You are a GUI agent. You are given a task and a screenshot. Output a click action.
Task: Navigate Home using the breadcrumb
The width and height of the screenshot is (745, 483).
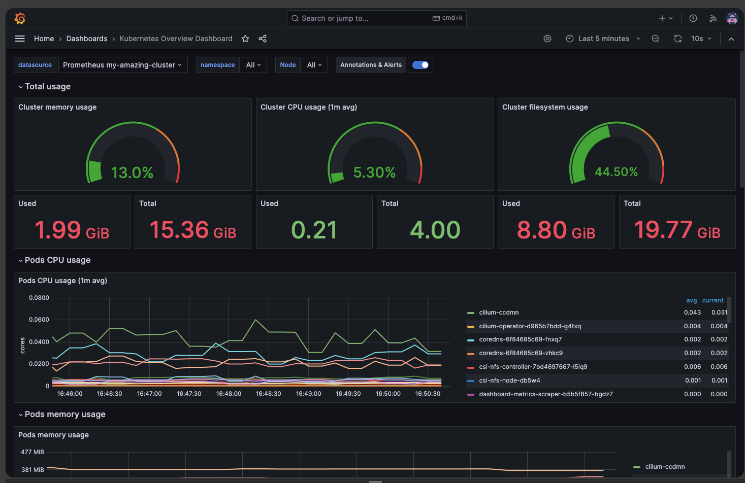[44, 39]
